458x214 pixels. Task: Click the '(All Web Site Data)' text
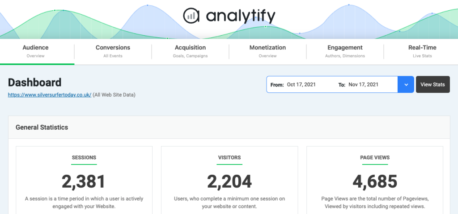(114, 95)
